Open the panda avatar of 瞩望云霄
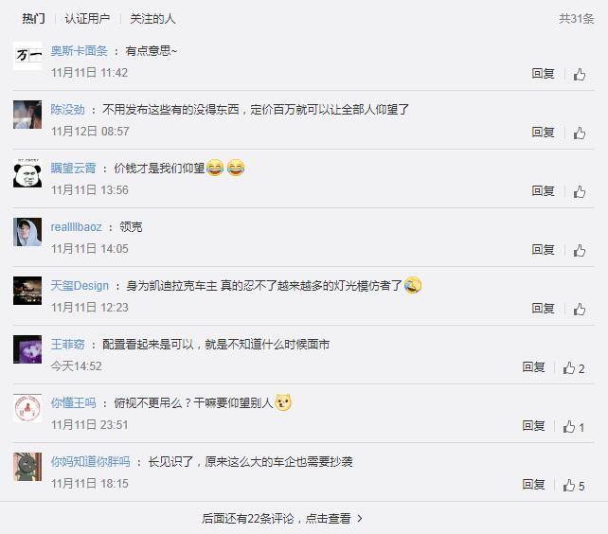The height and width of the screenshot is (534, 608). pyautogui.click(x=27, y=173)
